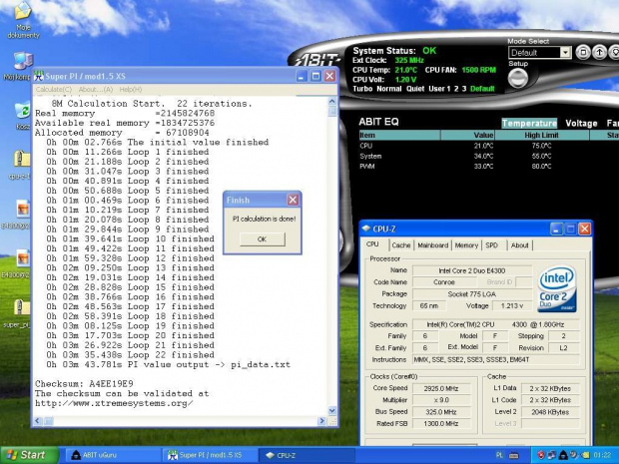Open the Help(H) menu in Super PI
The width and height of the screenshot is (619, 464).
(x=130, y=89)
